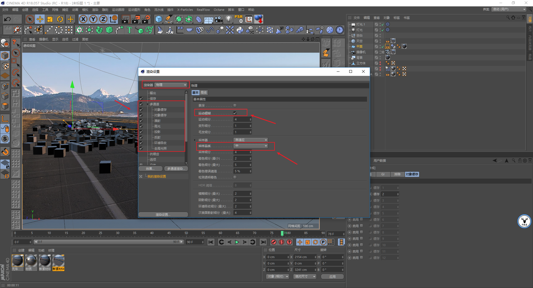The height and width of the screenshot is (288, 533).
Task: Open the 绝对尺寸 dropdown
Action: 305,277
